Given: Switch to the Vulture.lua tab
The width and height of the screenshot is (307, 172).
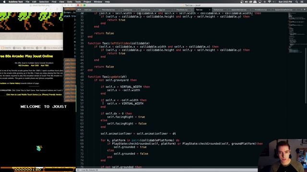Looking at the screenshot, I should (x=218, y=10).
